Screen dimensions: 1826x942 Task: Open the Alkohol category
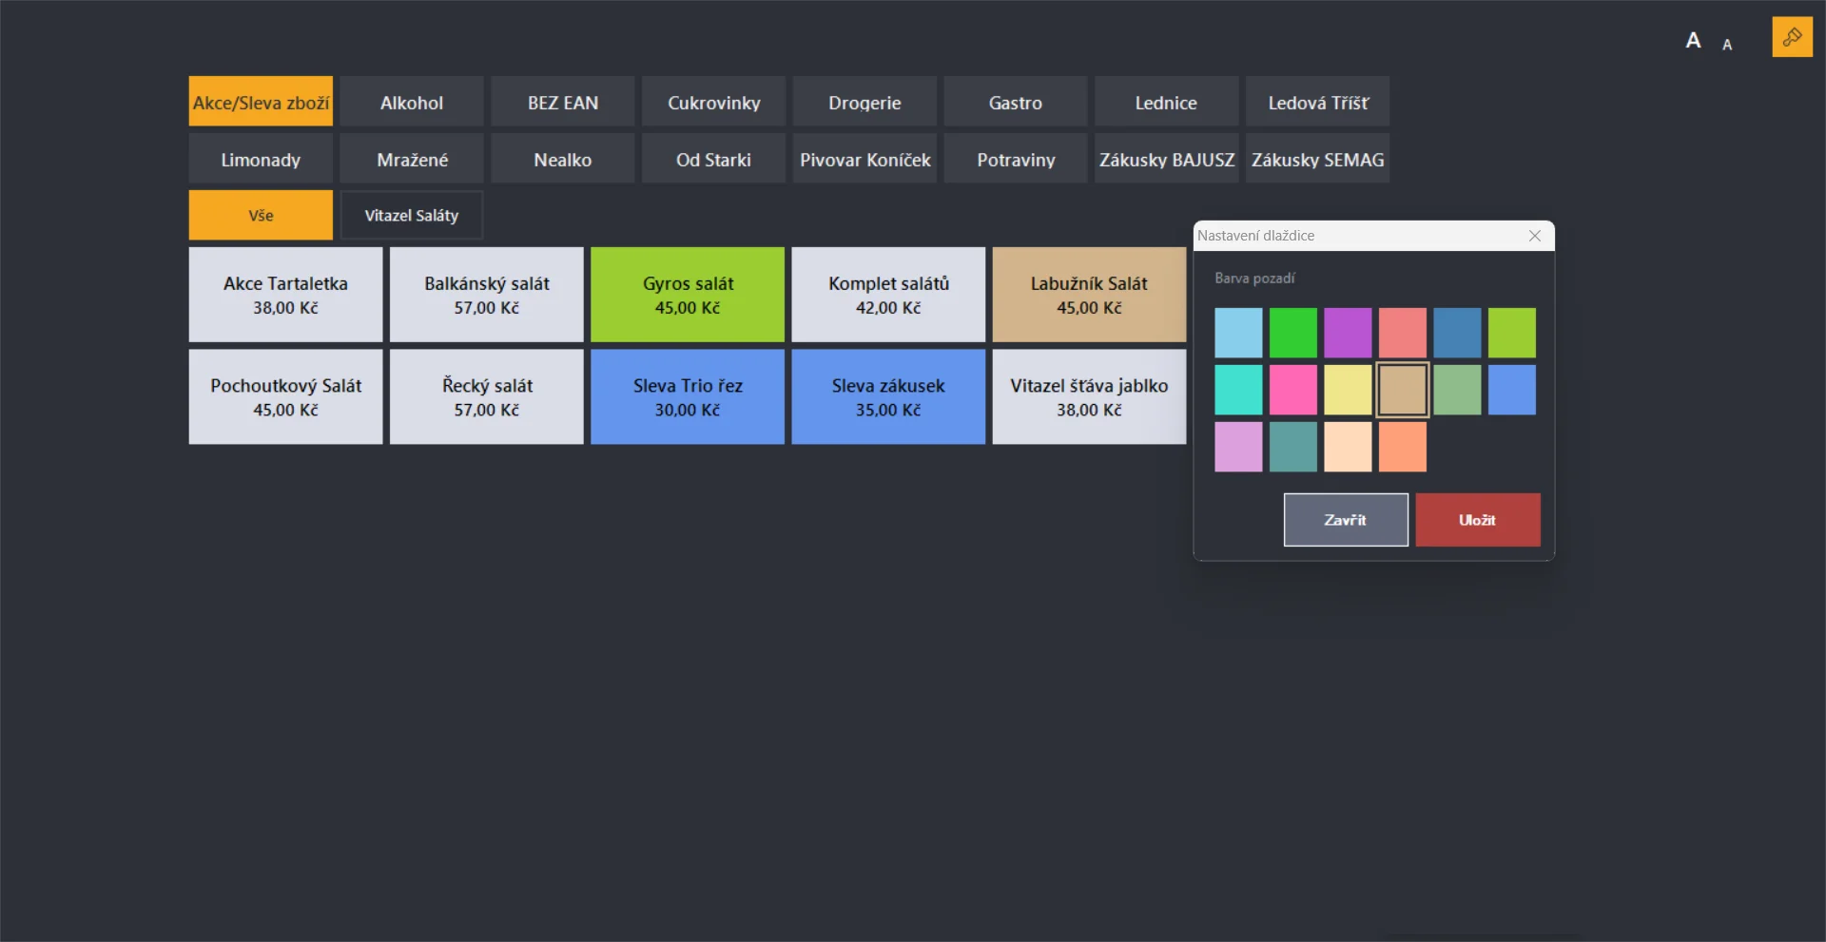pyautogui.click(x=412, y=102)
